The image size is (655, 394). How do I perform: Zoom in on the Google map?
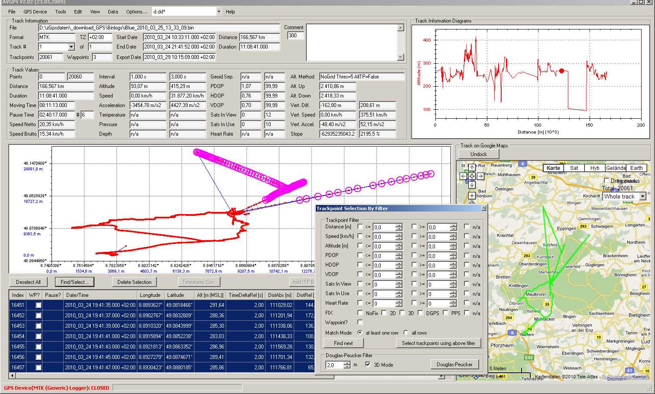click(472, 195)
